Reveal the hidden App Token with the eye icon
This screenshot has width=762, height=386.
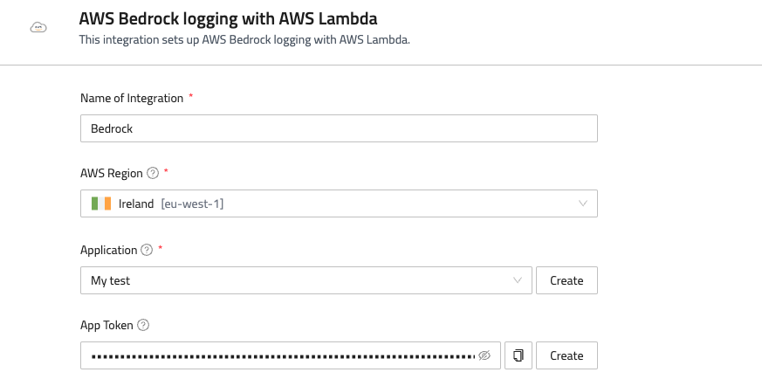tap(485, 355)
